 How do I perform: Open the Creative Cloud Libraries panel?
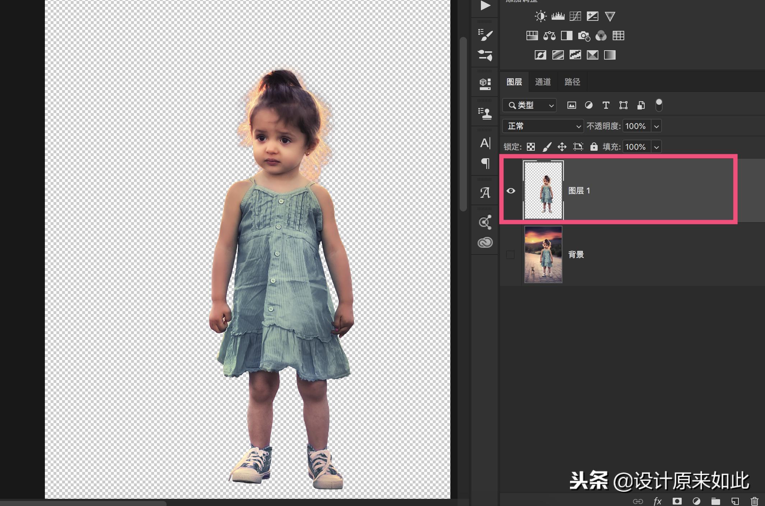[485, 243]
